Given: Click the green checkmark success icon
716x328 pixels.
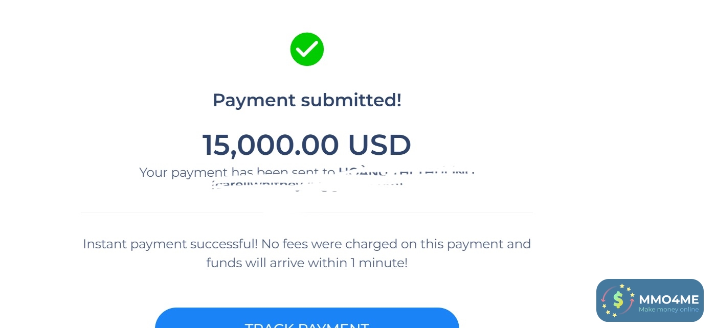Looking at the screenshot, I should (307, 49).
